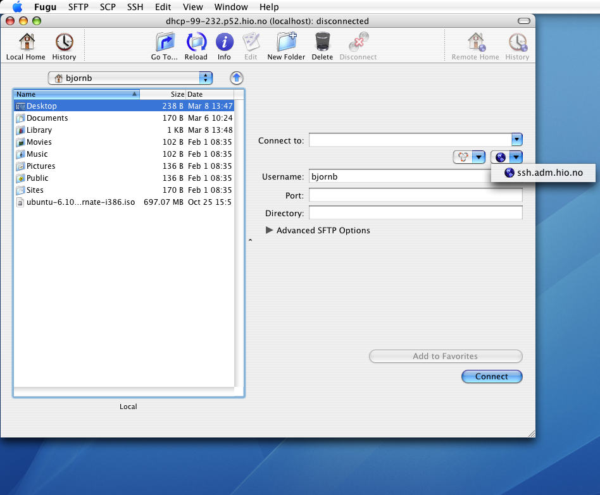600x495 pixels.
Task: Select the Pictures folder row
Action: pyautogui.click(x=124, y=166)
